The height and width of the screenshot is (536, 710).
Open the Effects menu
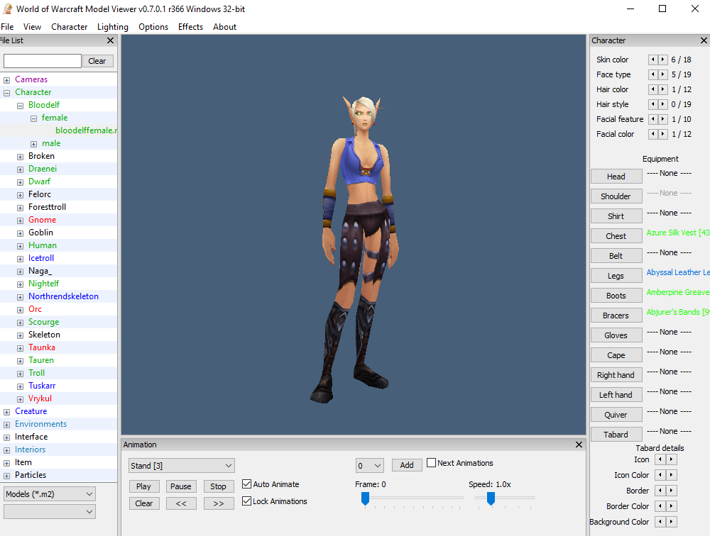point(190,27)
